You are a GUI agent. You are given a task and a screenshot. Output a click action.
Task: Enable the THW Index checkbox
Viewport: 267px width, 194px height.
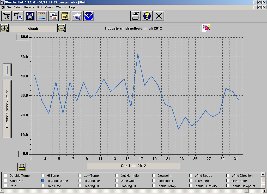tap(191, 180)
